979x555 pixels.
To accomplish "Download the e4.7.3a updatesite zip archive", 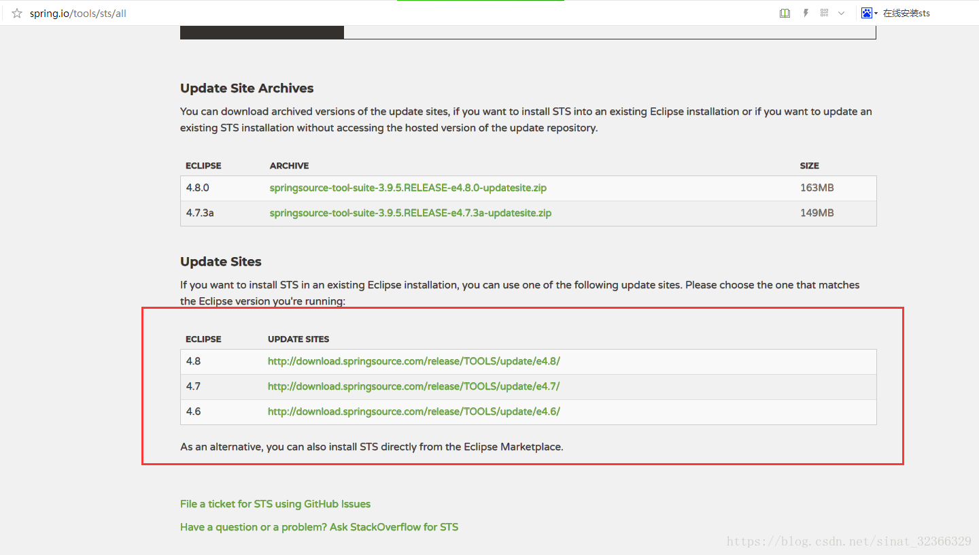I will coord(410,213).
